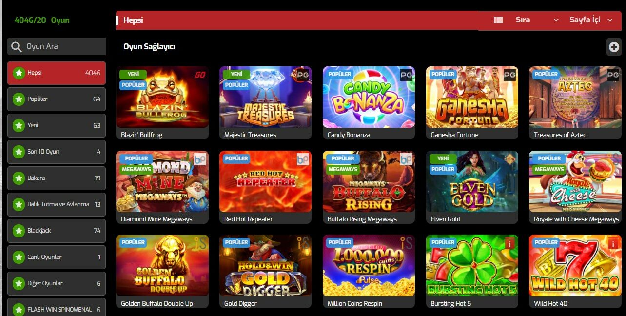The image size is (626, 316).
Task: Open the Son 10 Oyun category
Action: [x=57, y=152]
